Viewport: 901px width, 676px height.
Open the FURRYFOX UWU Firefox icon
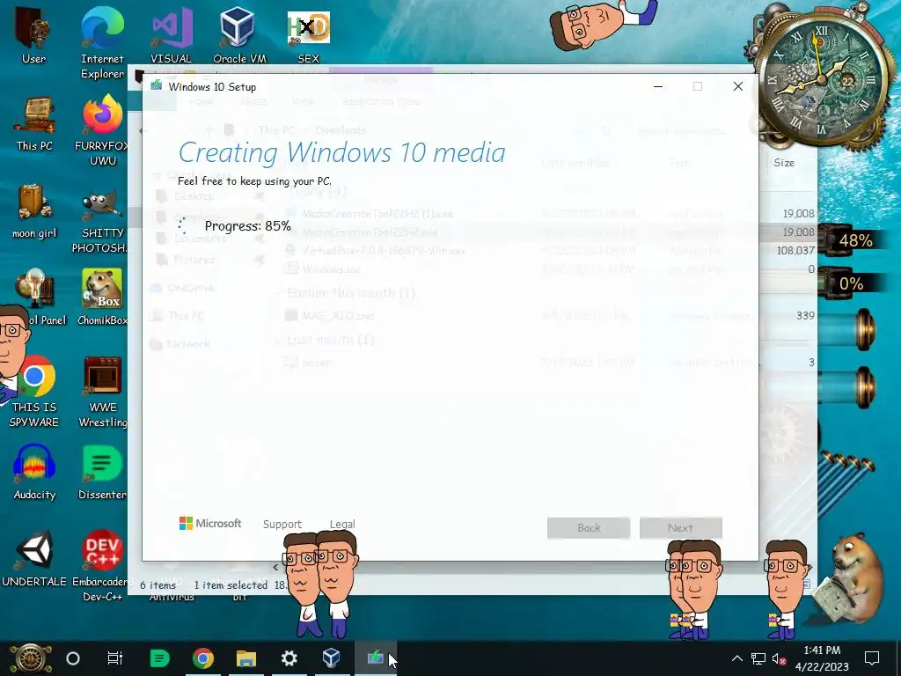click(x=102, y=130)
